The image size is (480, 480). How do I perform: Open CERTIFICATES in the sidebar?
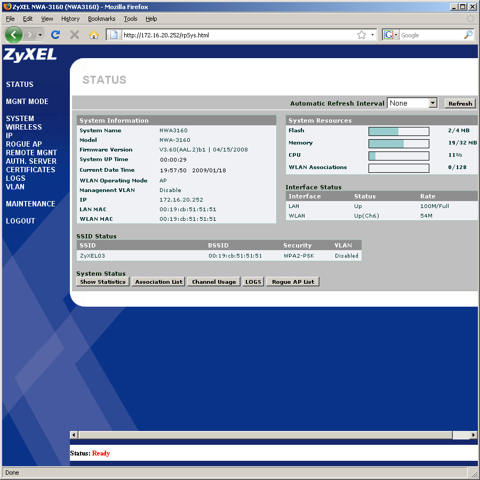30,170
